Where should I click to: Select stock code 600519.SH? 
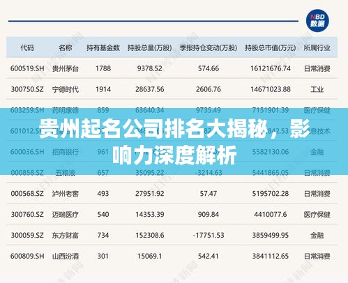point(27,68)
